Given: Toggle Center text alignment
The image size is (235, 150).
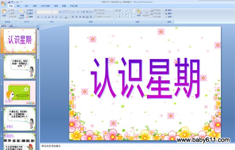Looking at the screenshot, I should point(76,17).
